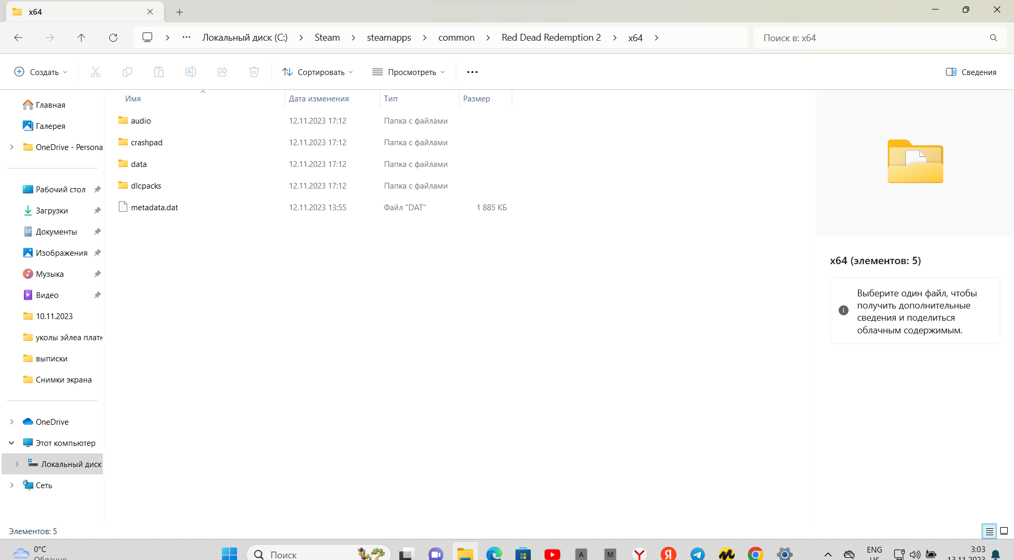1014x560 pixels.
Task: Open Рабочий стол in the sidebar
Action: tap(60, 190)
